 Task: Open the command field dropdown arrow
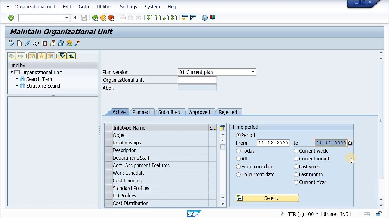click(x=67, y=18)
